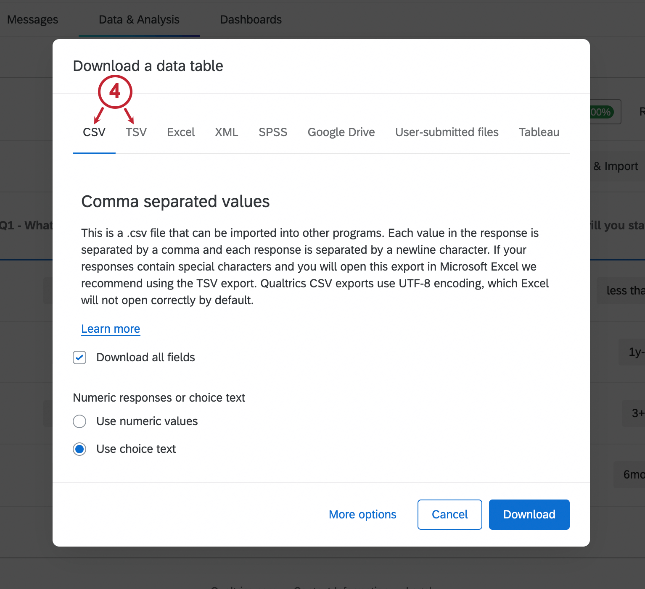645x589 pixels.
Task: Open the Learn more link
Action: (x=111, y=329)
